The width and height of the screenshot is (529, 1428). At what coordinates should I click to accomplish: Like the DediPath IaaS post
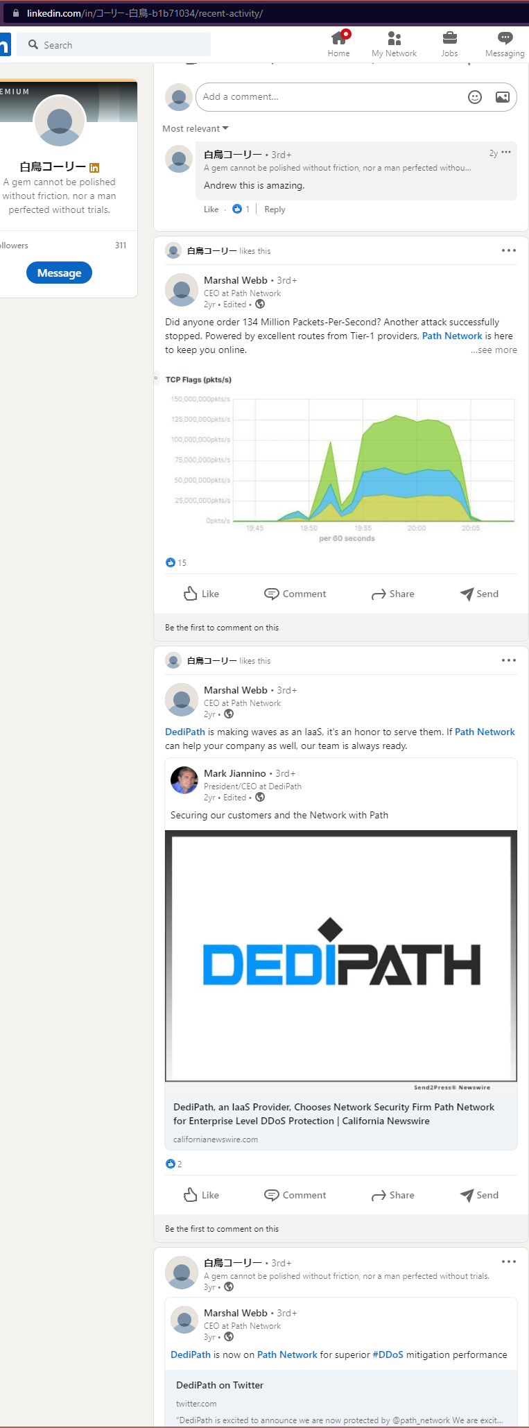(x=201, y=1195)
